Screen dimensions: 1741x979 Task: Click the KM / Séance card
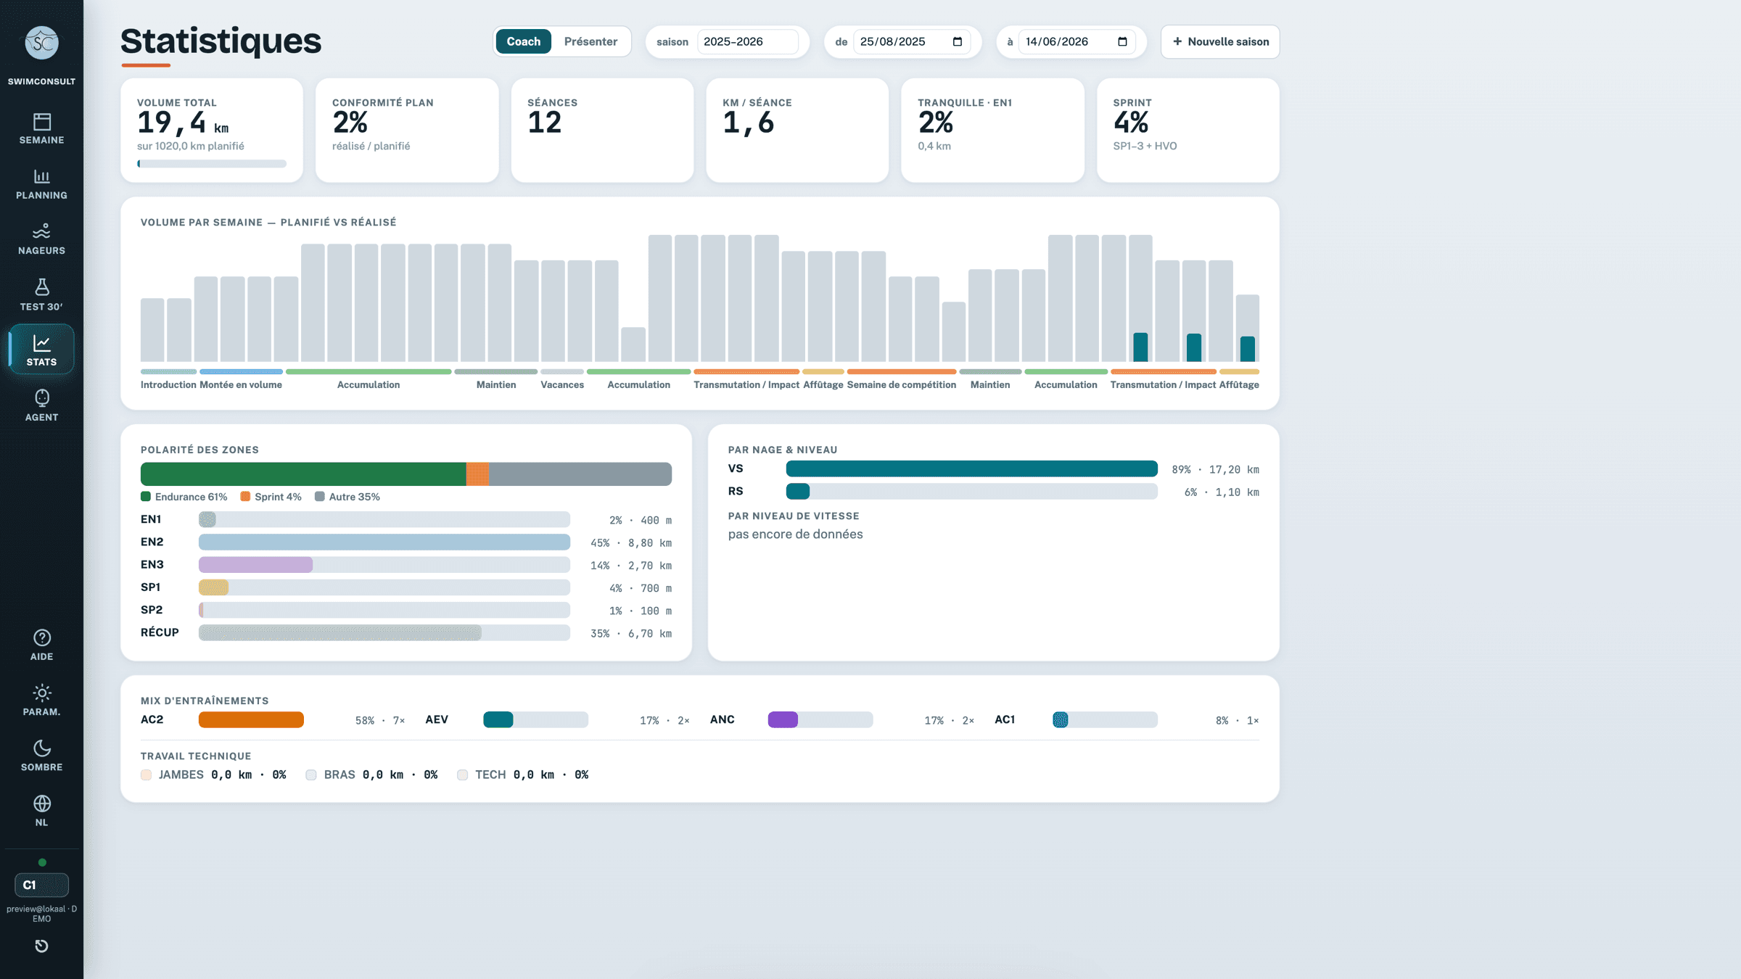[x=797, y=131]
